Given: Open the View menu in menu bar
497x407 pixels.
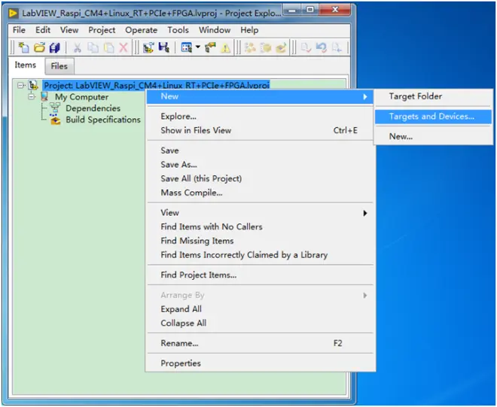Looking at the screenshot, I should pos(69,30).
